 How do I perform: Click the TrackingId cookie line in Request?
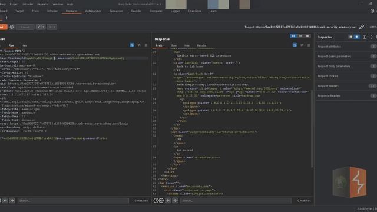pos(74,58)
